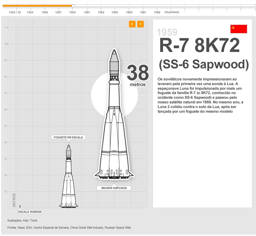Screen dimensions: 256x236
Task: Select 1944 on the timeline
Action: click(x=30, y=12)
